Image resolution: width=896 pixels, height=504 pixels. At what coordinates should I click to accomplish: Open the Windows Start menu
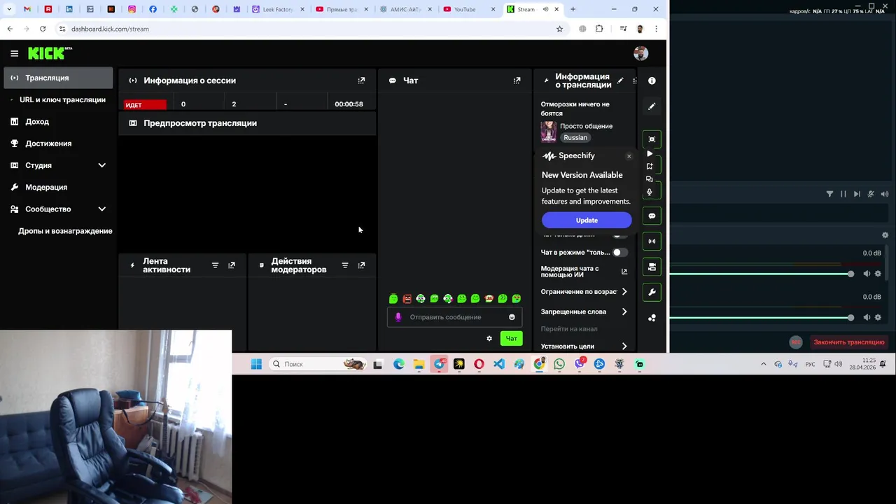[256, 364]
